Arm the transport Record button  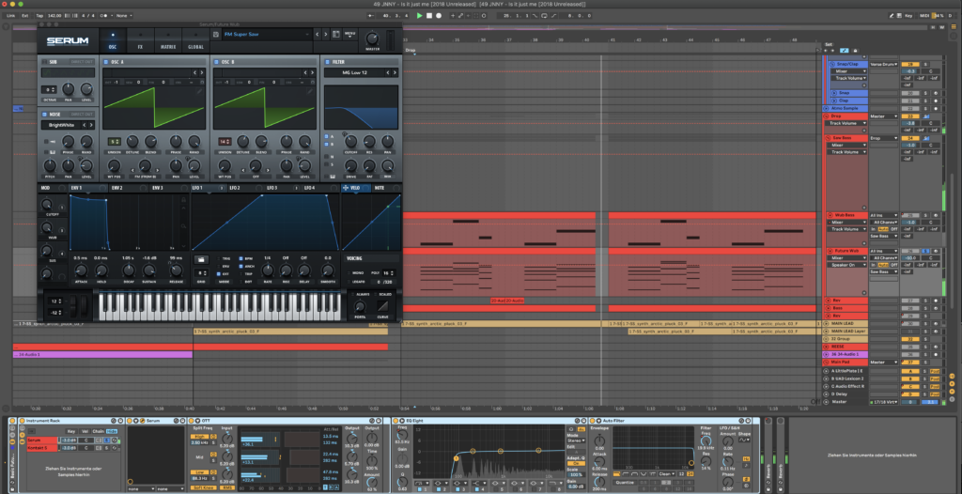tap(439, 15)
